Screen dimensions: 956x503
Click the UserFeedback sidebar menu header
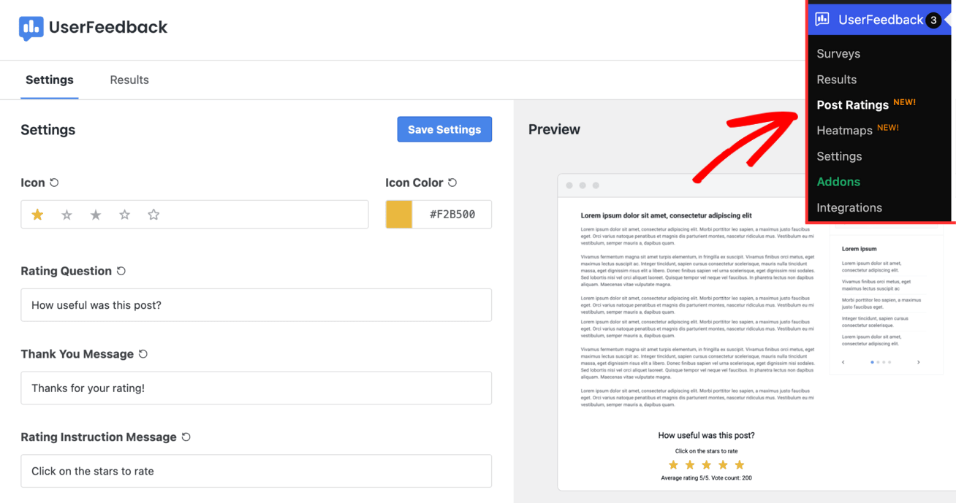879,20
